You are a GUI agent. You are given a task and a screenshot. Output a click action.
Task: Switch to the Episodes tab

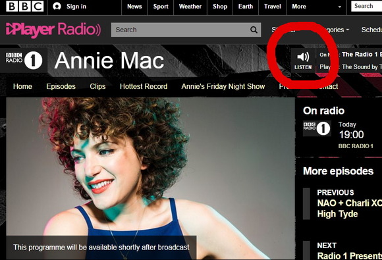61,86
